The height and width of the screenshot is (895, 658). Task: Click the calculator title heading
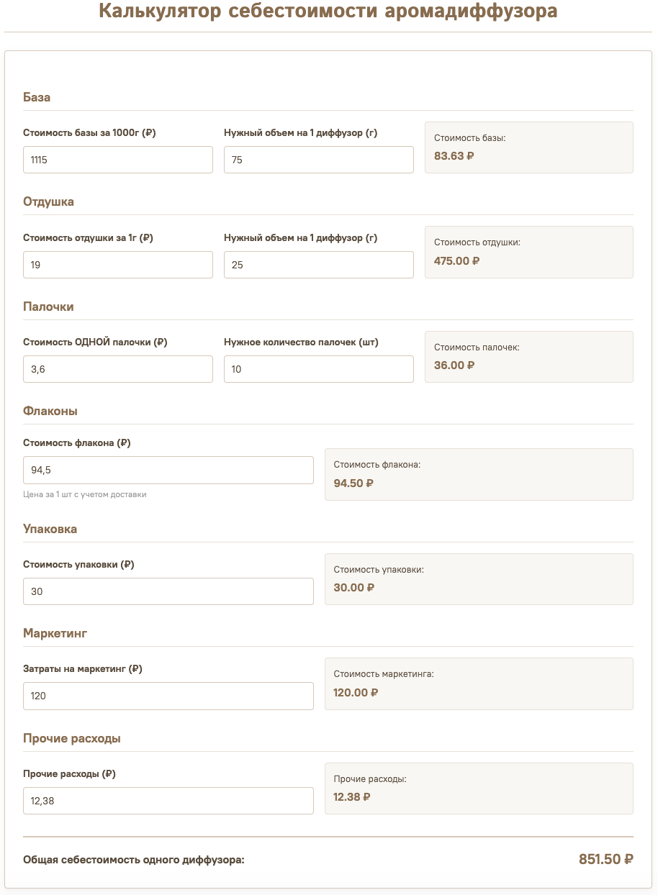(x=328, y=12)
